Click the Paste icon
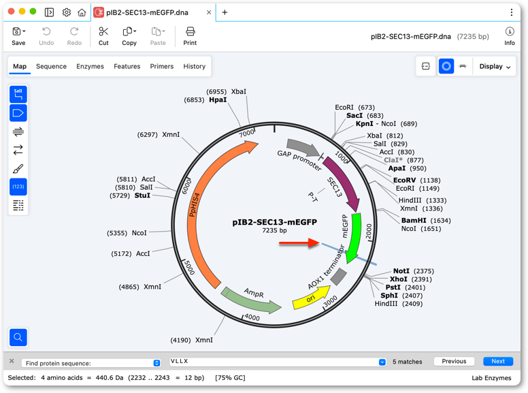Screen dimensions: 528x393 156,32
